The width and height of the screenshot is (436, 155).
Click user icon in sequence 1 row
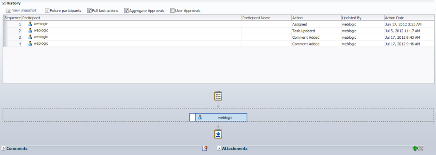tap(30, 24)
